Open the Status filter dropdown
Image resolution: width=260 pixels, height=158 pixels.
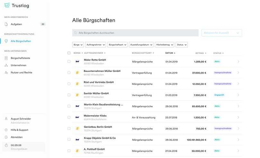(182, 45)
